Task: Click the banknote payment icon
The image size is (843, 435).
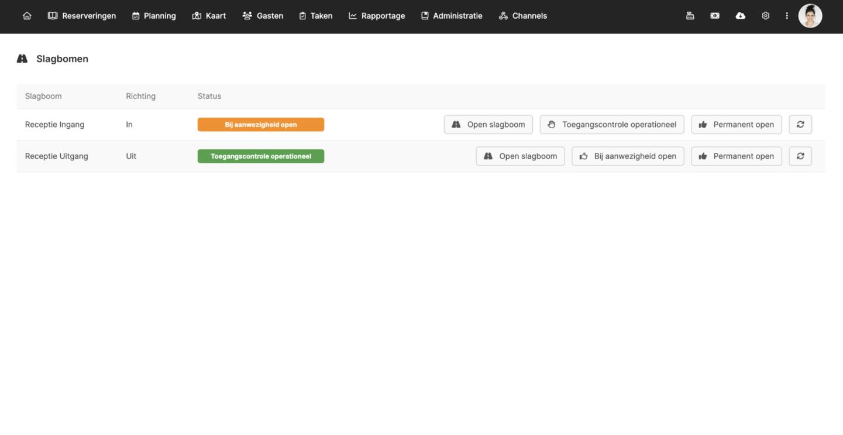Action: pyautogui.click(x=715, y=16)
